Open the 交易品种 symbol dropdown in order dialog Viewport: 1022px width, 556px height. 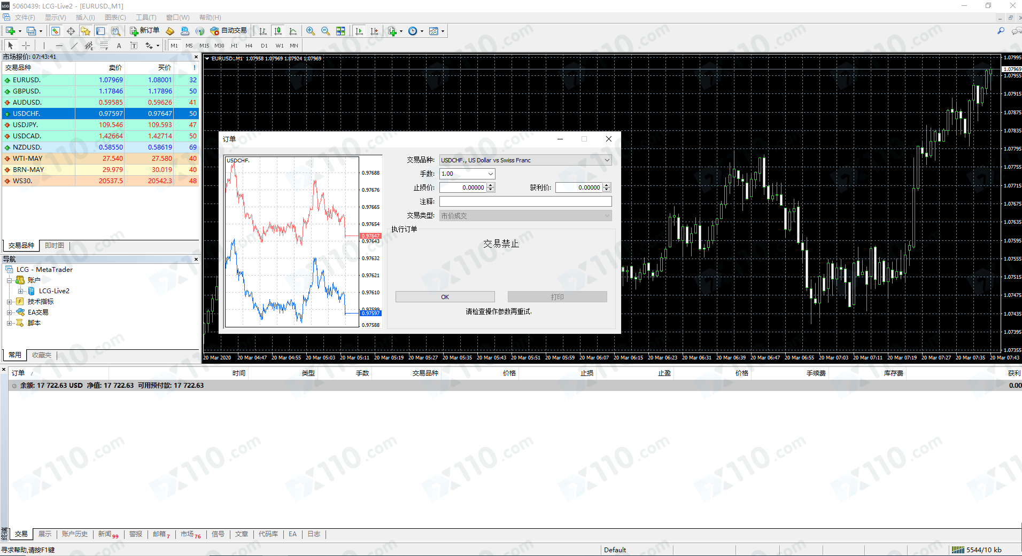607,160
